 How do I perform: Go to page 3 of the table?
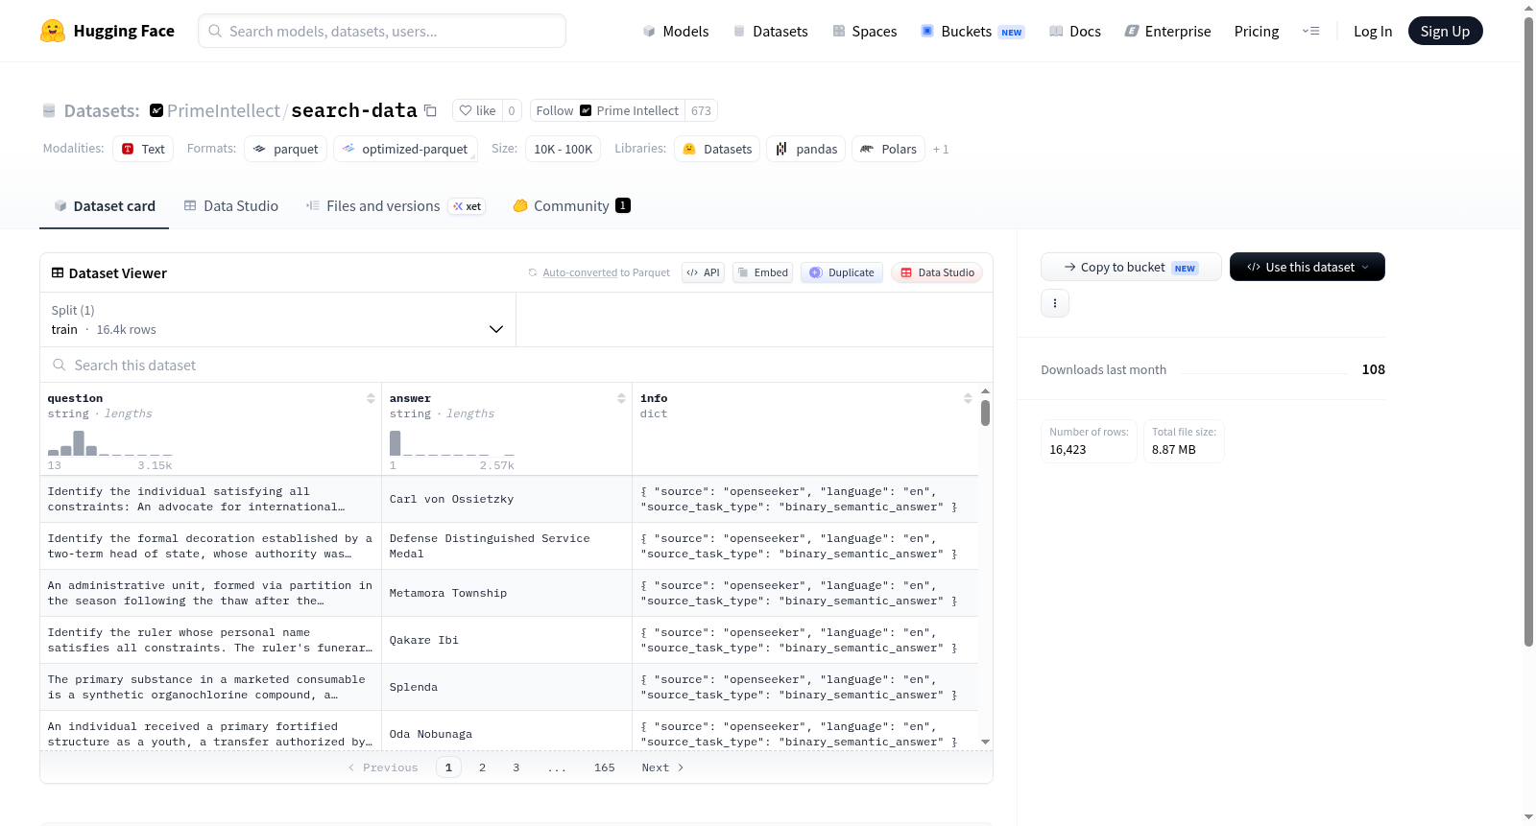click(x=516, y=767)
